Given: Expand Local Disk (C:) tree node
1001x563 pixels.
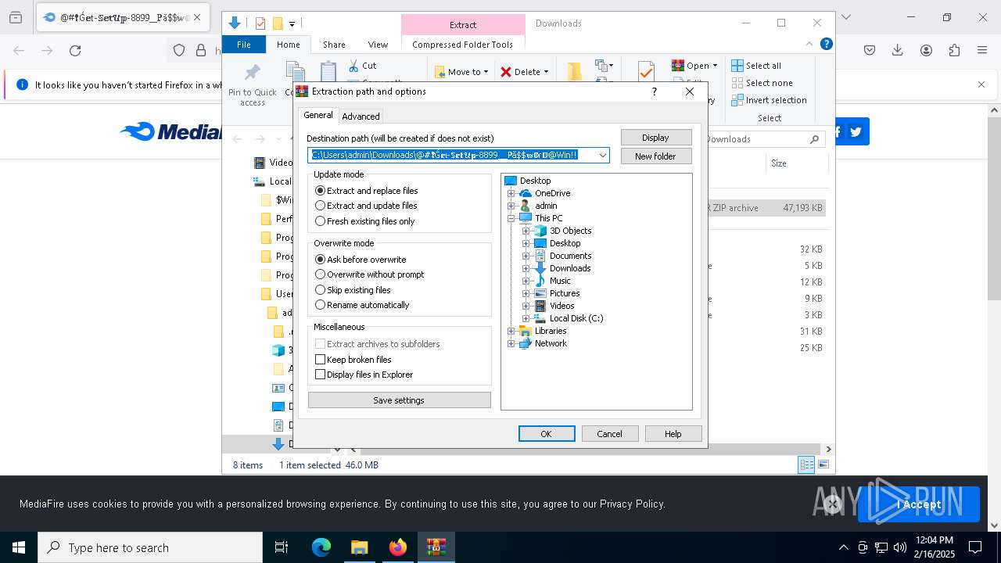Looking at the screenshot, I should [526, 318].
